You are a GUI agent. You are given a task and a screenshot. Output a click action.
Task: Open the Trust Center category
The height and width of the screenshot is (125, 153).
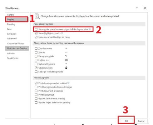point(13,58)
